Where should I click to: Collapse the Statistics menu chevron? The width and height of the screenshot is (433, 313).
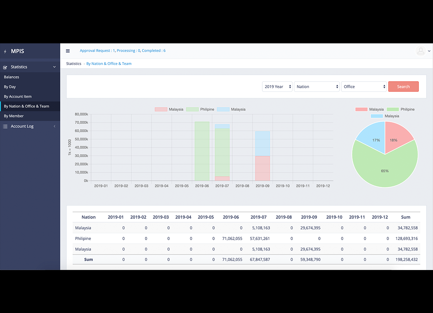click(54, 67)
